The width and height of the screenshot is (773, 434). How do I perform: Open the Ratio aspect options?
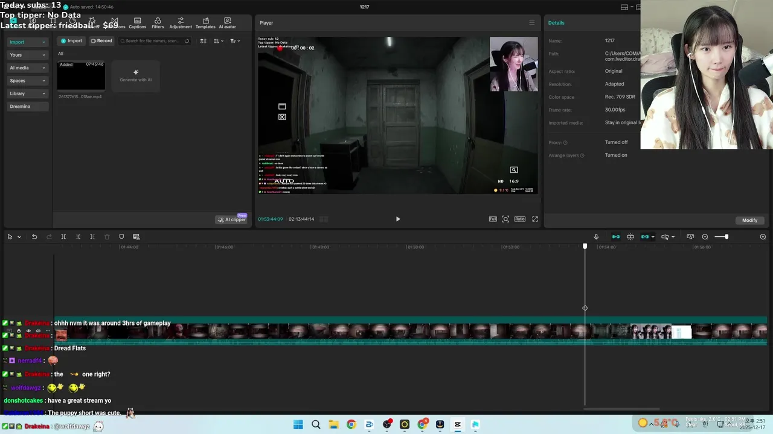pos(520,219)
